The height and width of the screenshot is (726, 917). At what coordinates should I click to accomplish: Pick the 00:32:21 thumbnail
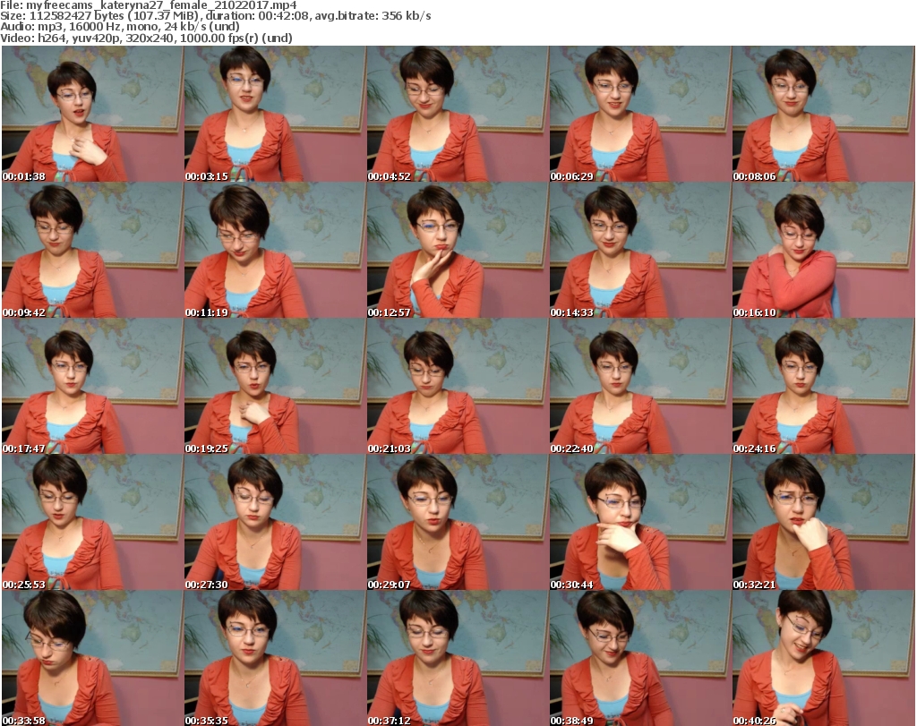pos(824,523)
